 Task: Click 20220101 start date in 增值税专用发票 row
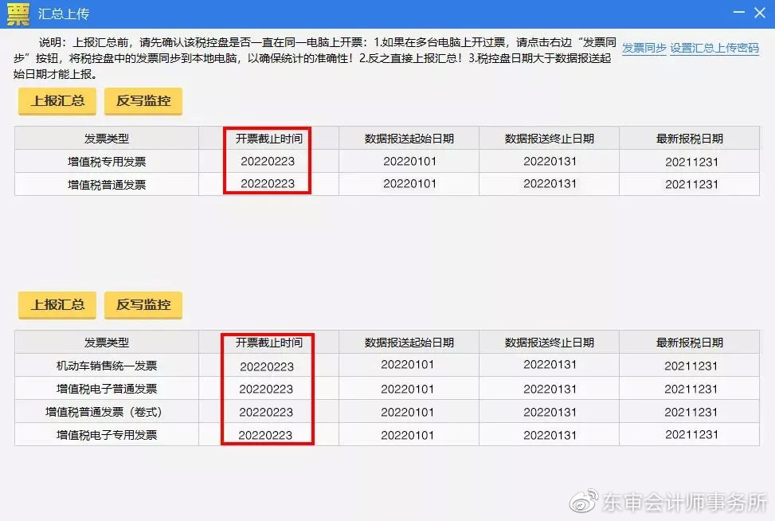tap(409, 161)
